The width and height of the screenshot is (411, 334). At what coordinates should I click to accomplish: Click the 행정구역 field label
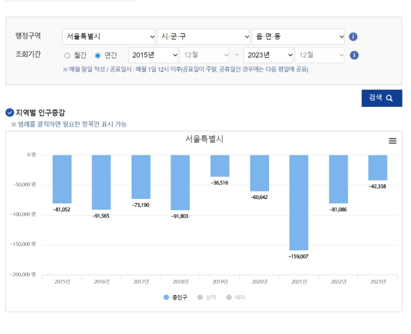[x=28, y=36]
